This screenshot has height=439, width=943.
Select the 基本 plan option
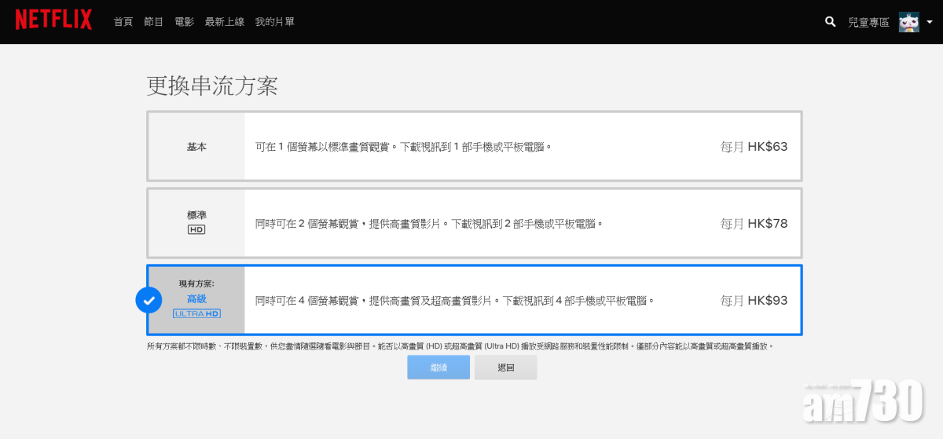[x=474, y=147]
